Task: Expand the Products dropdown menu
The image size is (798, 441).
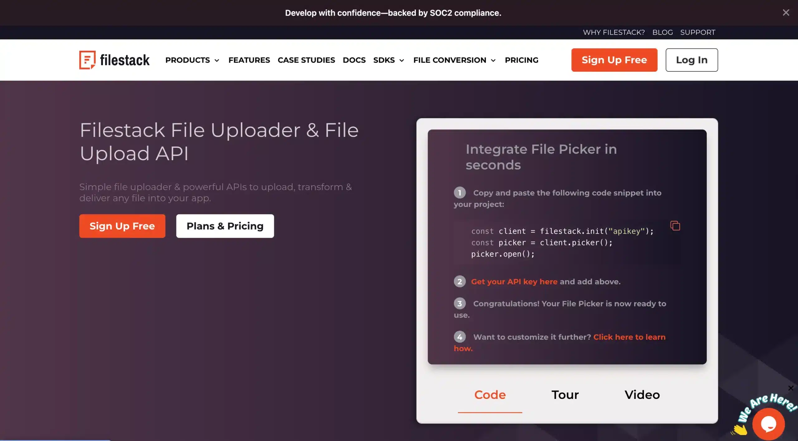Action: click(x=192, y=60)
